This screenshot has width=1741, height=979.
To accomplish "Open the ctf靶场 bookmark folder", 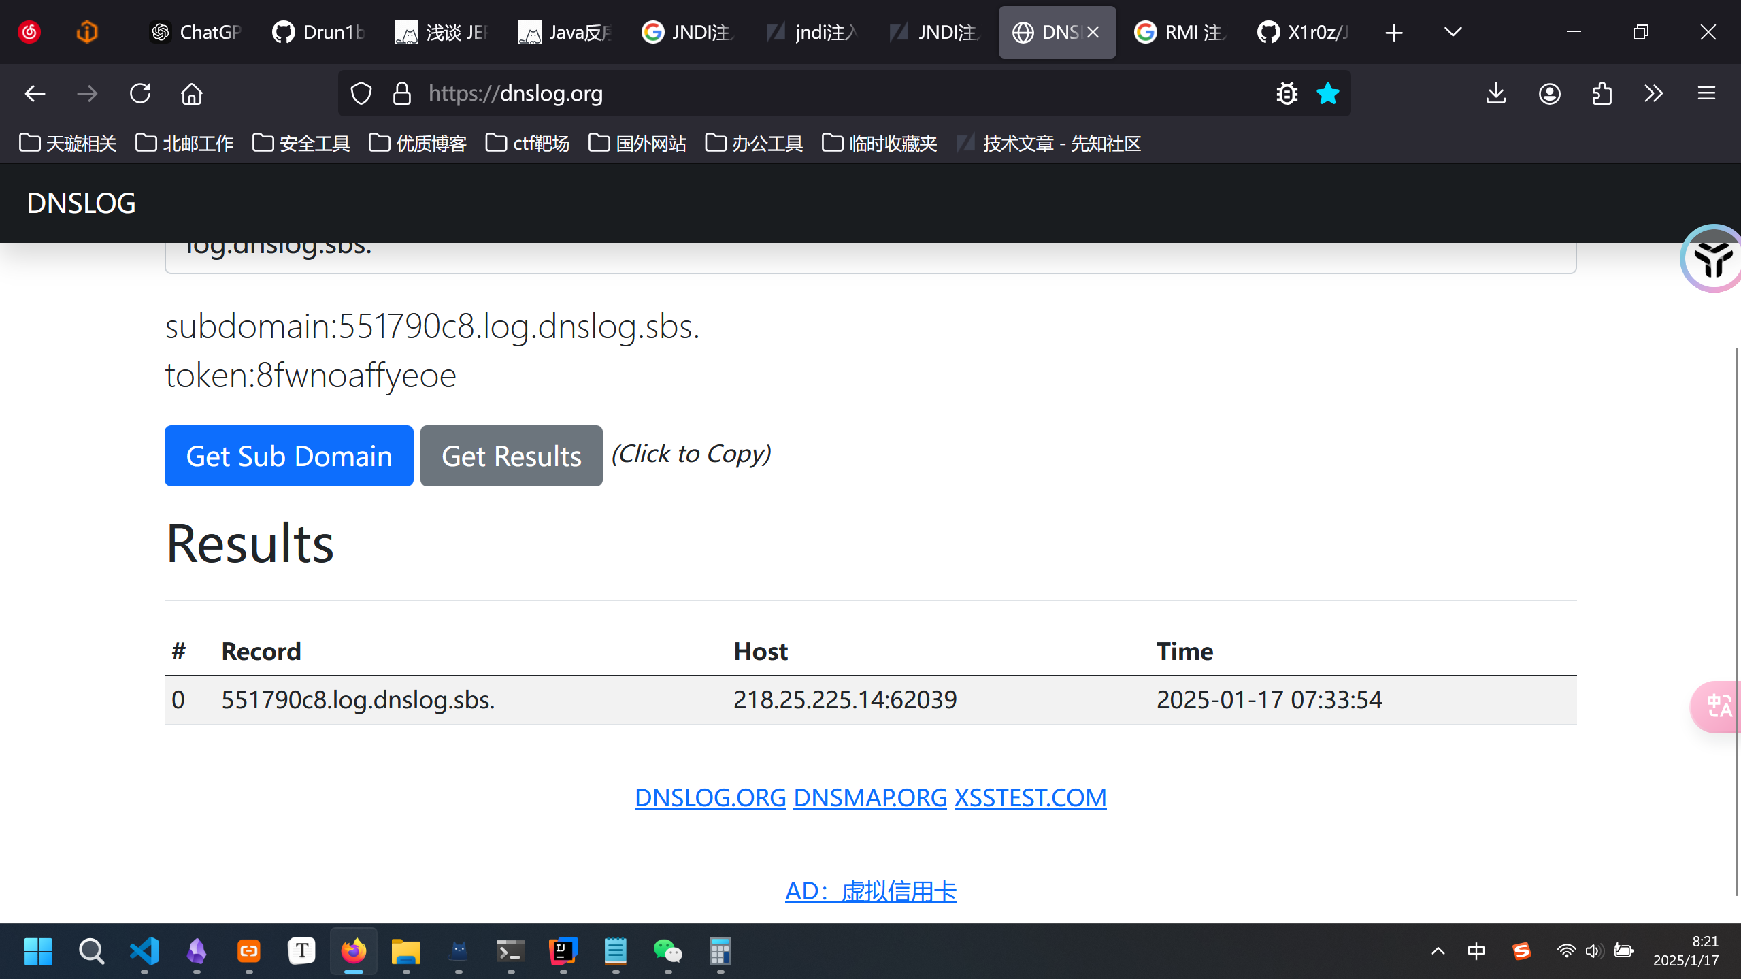I will (x=528, y=143).
